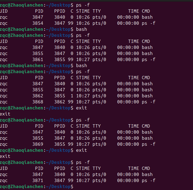Click "~/Desktop" path in the bottom prompt
Image resolution: width=193 pixels, height=190 pixels.
59,186
